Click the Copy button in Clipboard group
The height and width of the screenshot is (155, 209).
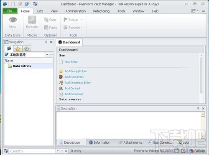click(x=50, y=20)
